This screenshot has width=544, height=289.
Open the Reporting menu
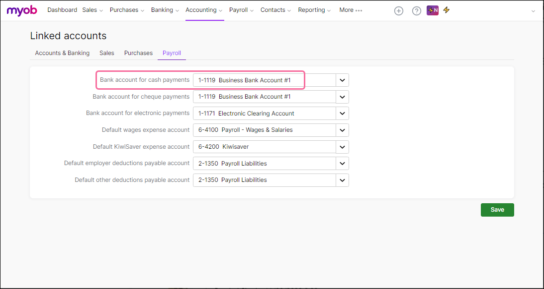pos(314,10)
